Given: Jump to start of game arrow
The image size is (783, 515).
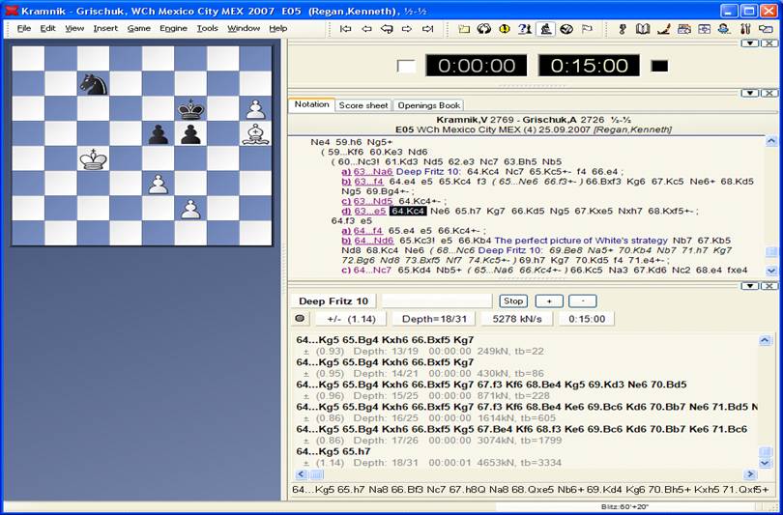Looking at the screenshot, I should [345, 29].
